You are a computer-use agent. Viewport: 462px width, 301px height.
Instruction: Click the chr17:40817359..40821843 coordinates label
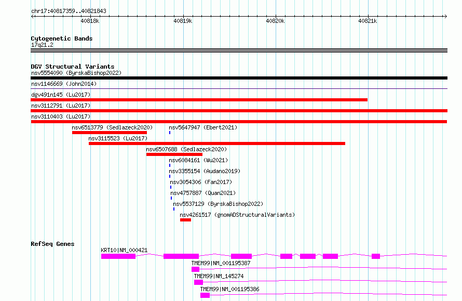(69, 11)
